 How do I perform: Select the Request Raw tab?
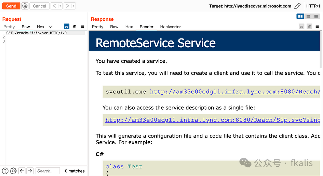point(26,27)
